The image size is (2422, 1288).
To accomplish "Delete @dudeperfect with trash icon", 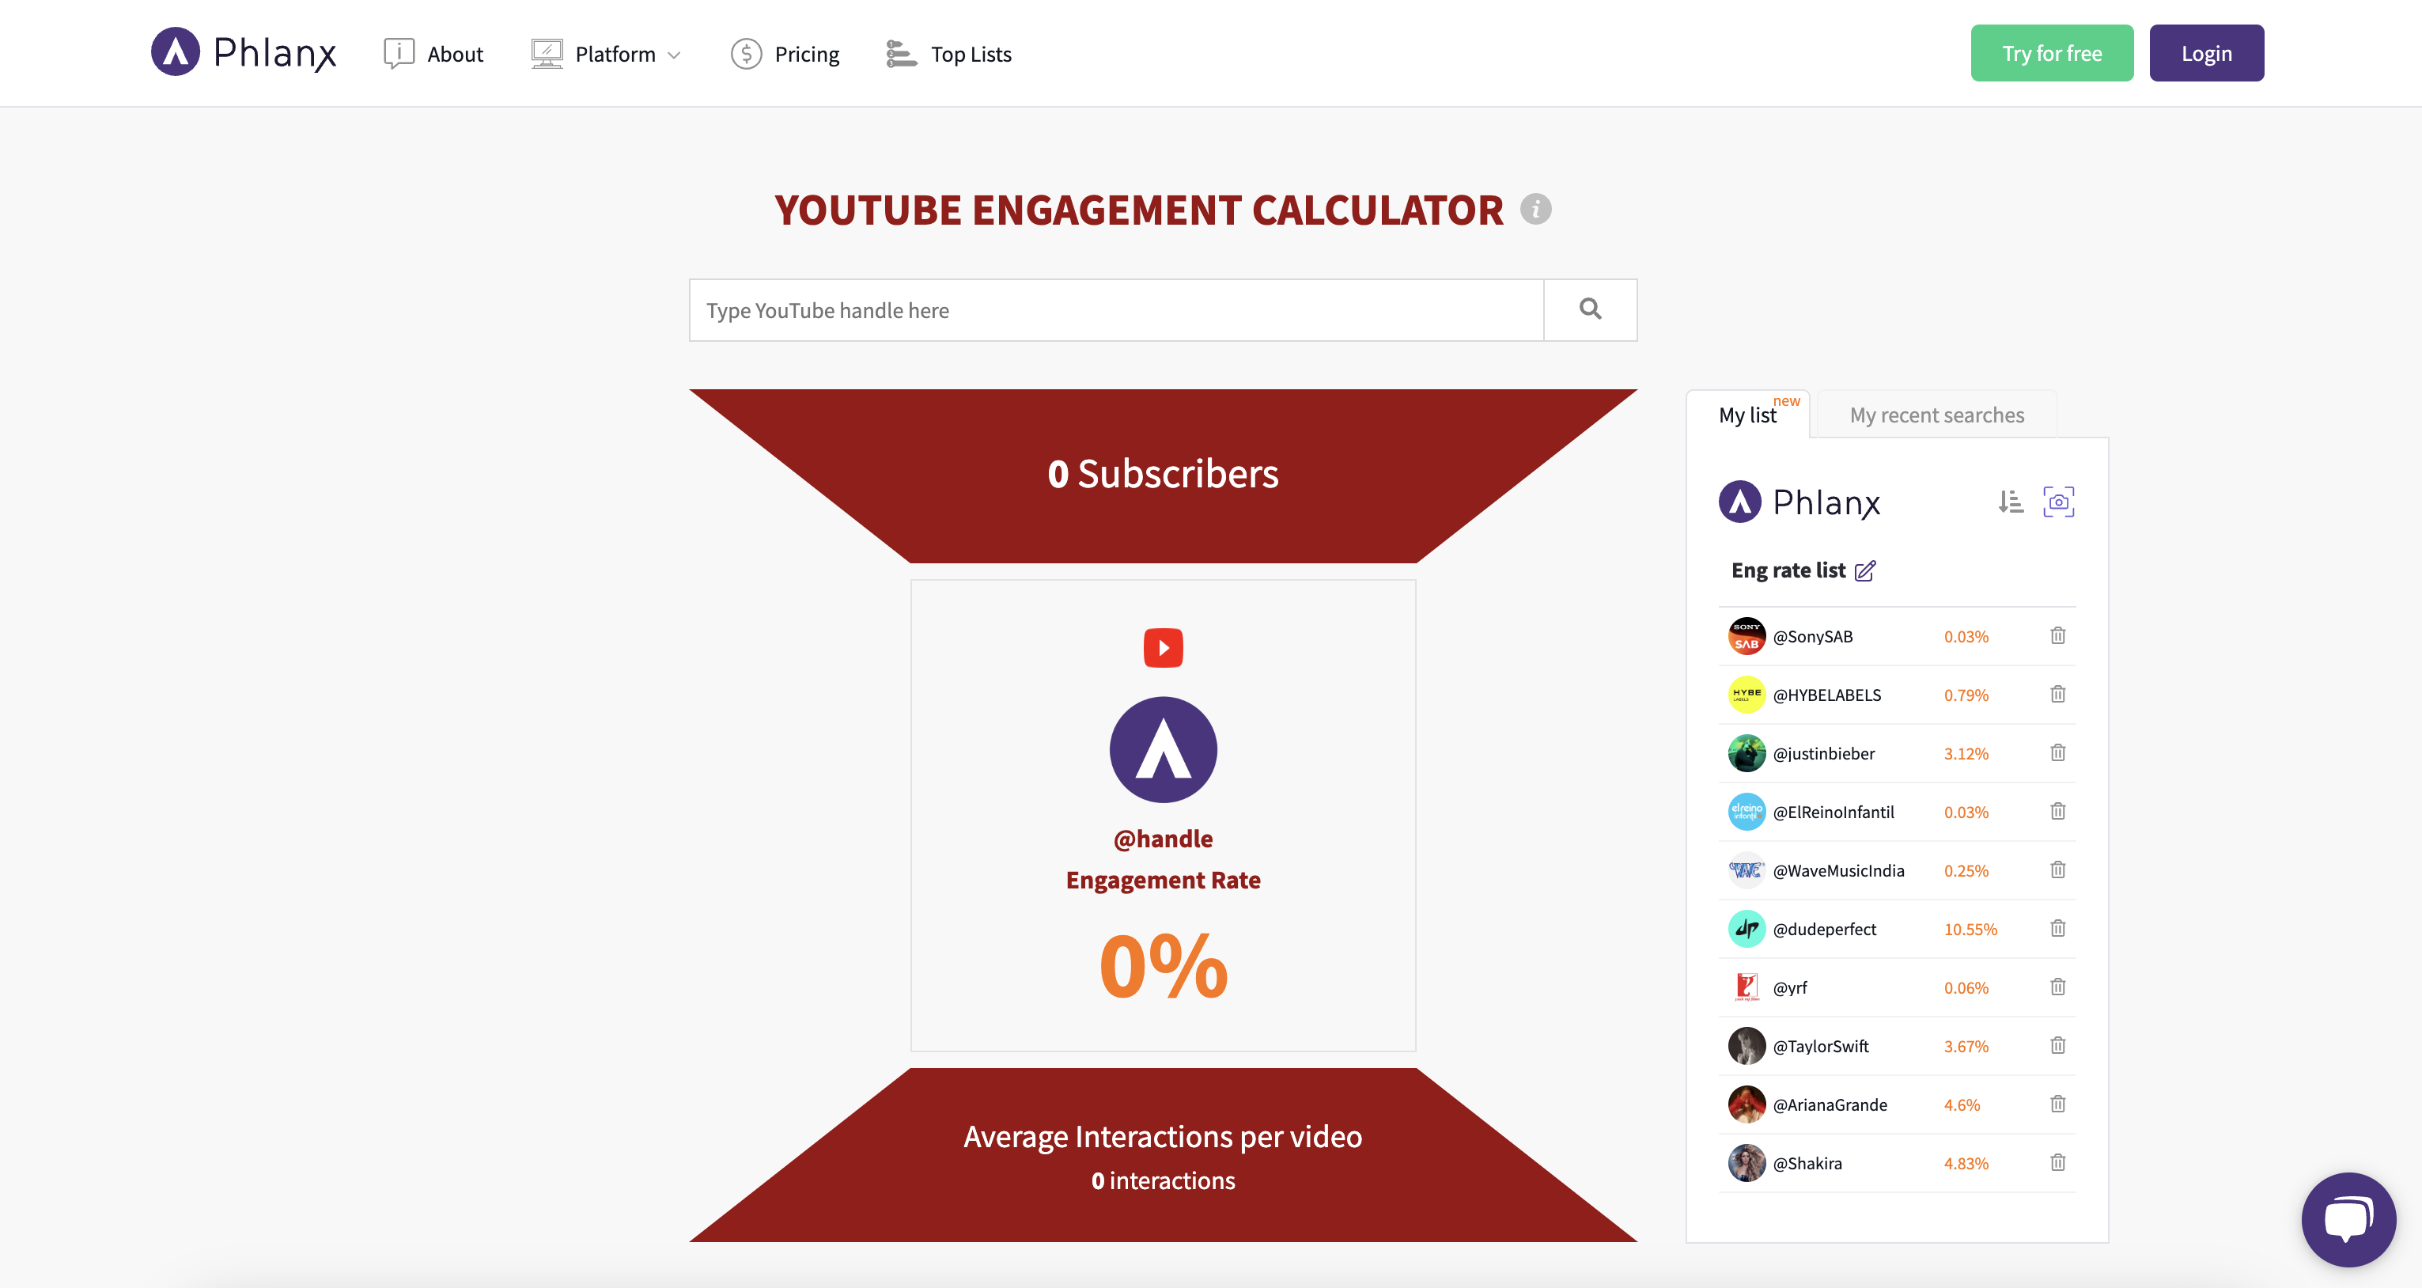I will [2057, 929].
